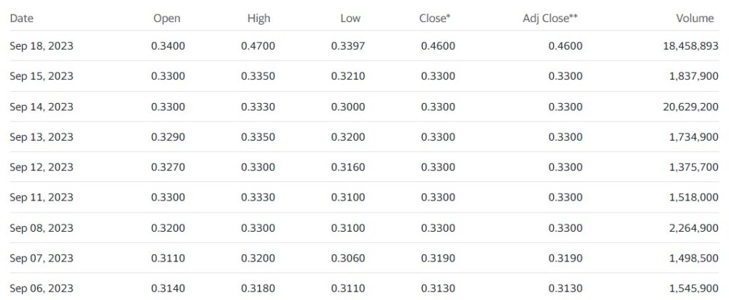Select the Sep 07, 2023 date cell
This screenshot has width=729, height=300.
click(x=41, y=258)
